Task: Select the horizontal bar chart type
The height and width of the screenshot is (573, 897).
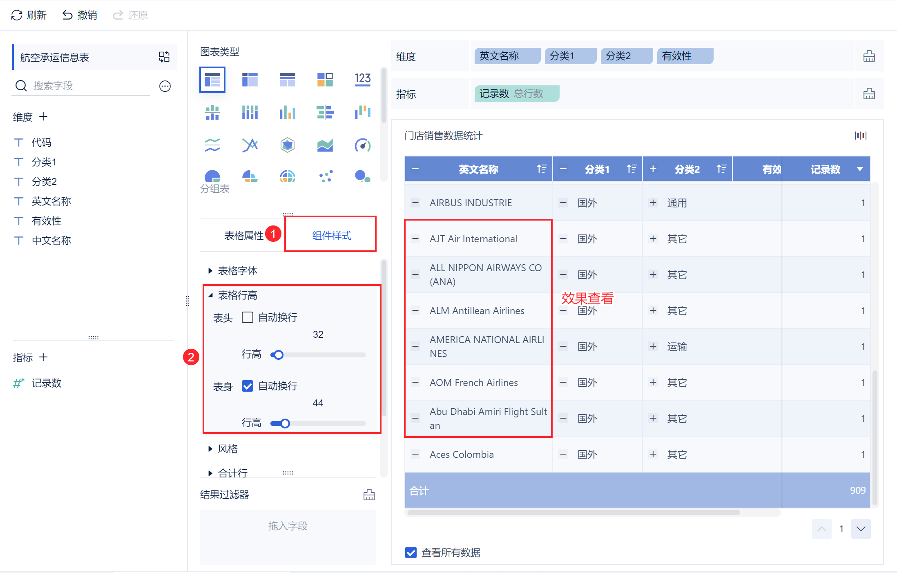Action: click(x=325, y=112)
